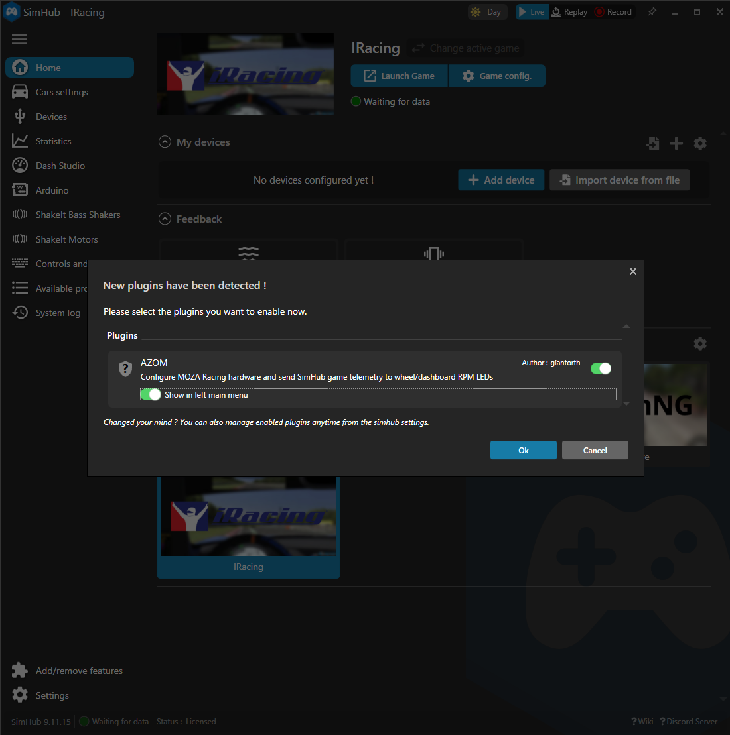The width and height of the screenshot is (730, 735).
Task: Start Record mode
Action: 614,12
